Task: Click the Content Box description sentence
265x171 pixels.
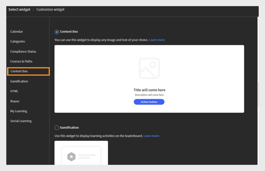Action: tap(101, 40)
